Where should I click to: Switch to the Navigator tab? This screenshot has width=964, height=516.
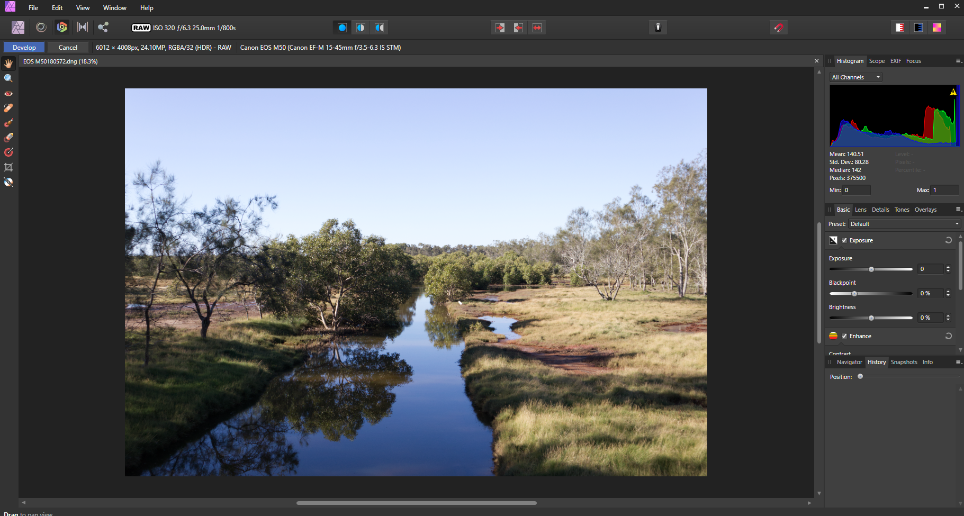tap(849, 362)
